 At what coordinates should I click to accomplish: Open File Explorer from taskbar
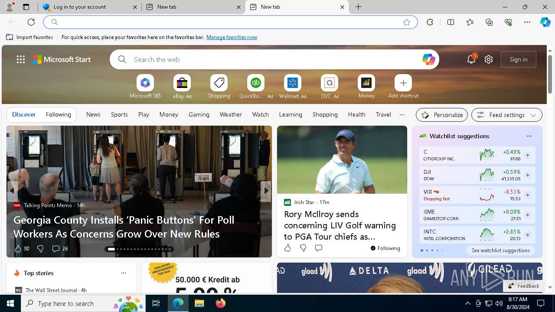coord(199,303)
